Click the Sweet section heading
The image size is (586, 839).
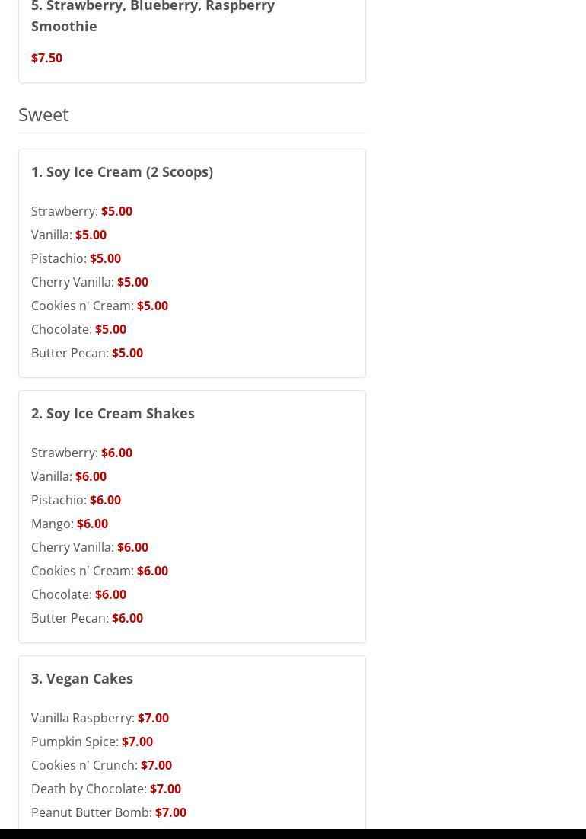[43, 114]
